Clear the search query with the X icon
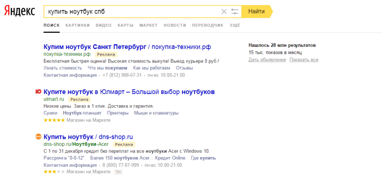The height and width of the screenshot is (179, 382). 224,12
